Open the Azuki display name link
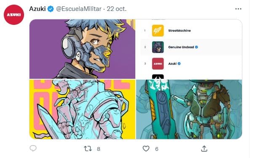The height and width of the screenshot is (158, 255). 38,9
